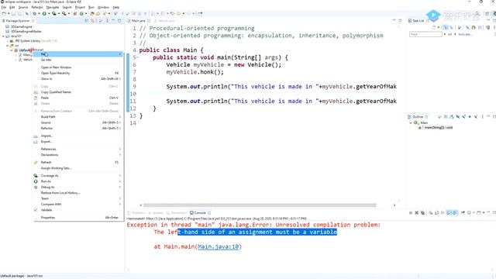Open the Navigate menu
This screenshot has width=496, height=279.
pos(53,7)
